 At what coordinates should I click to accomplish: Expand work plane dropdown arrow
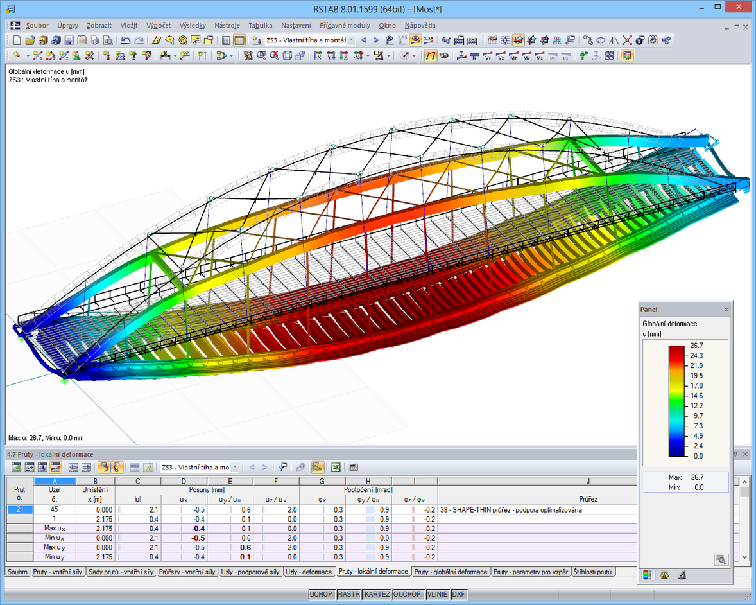click(x=414, y=55)
